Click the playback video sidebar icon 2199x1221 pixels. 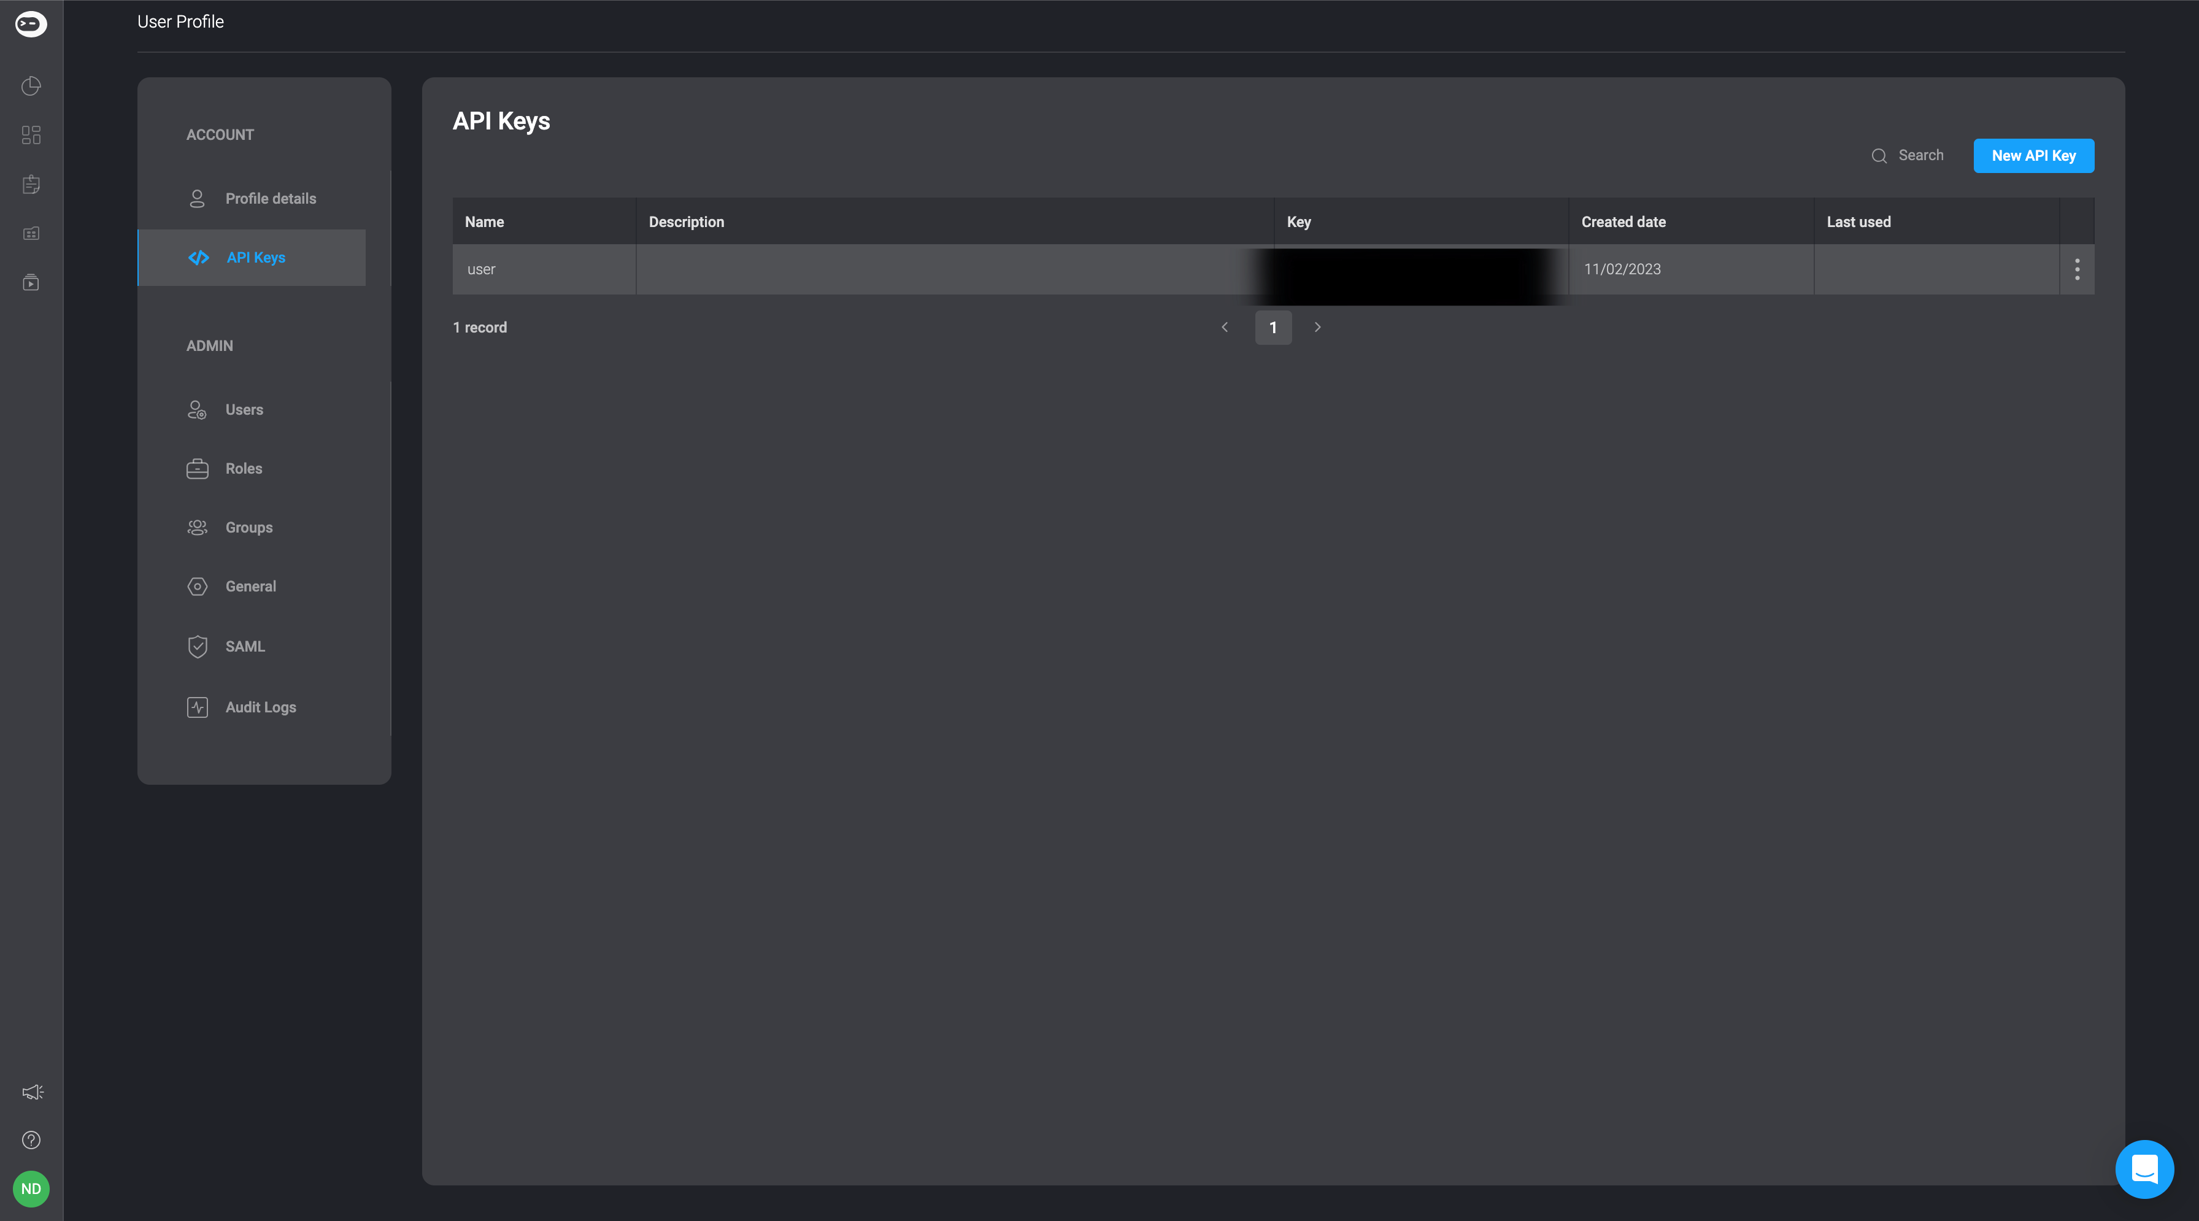pos(31,283)
